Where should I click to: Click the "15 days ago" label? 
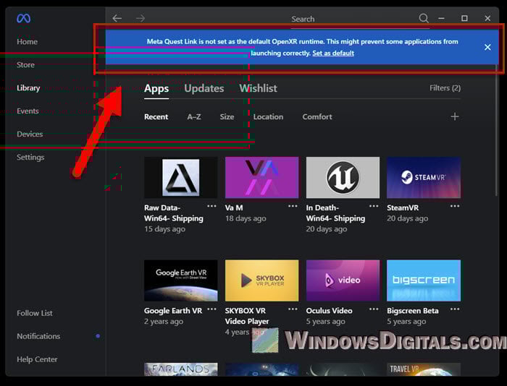click(x=164, y=229)
